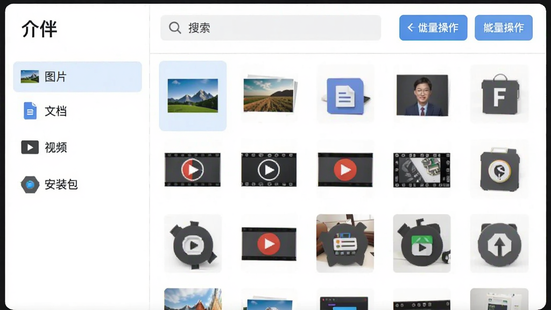The width and height of the screenshot is (551, 310).
Task: Click the blue button with left arrow
Action: (433, 28)
